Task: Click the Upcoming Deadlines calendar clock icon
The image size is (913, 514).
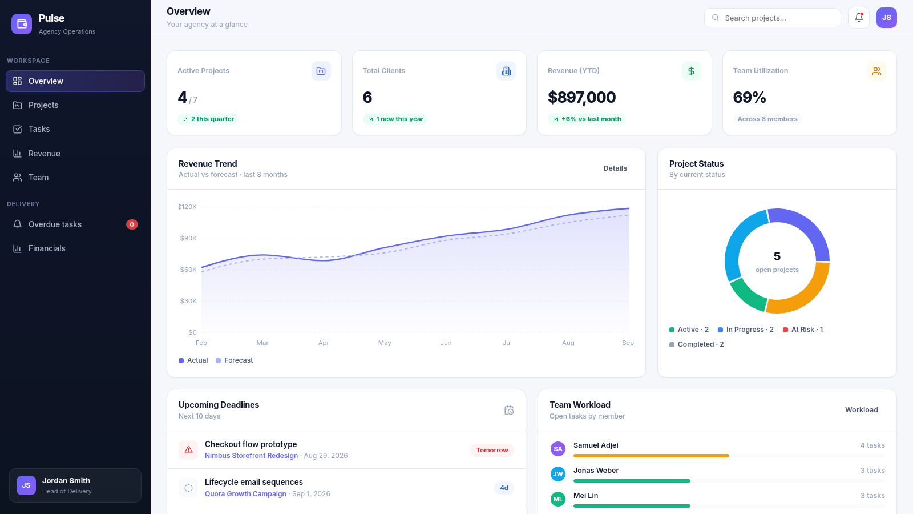Action: (x=509, y=410)
